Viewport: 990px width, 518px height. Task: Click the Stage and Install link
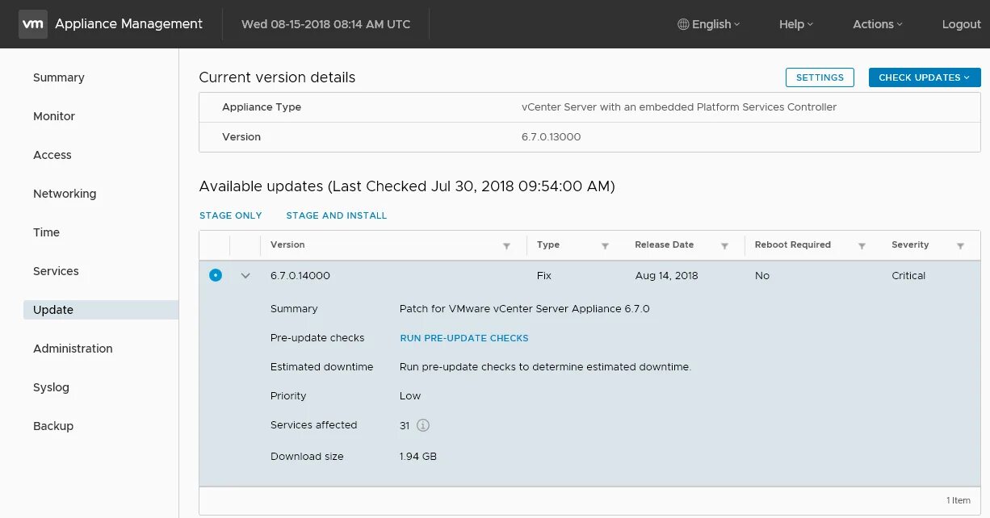point(337,215)
